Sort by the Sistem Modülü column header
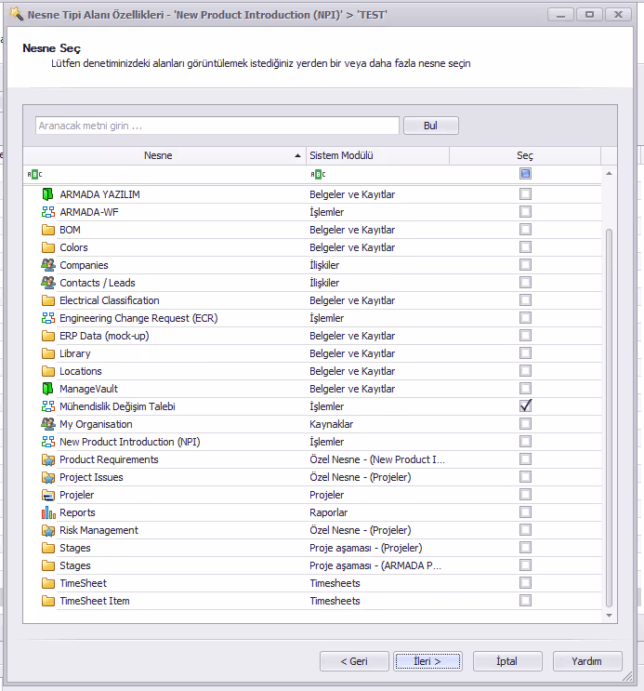This screenshot has height=691, width=644. point(377,155)
